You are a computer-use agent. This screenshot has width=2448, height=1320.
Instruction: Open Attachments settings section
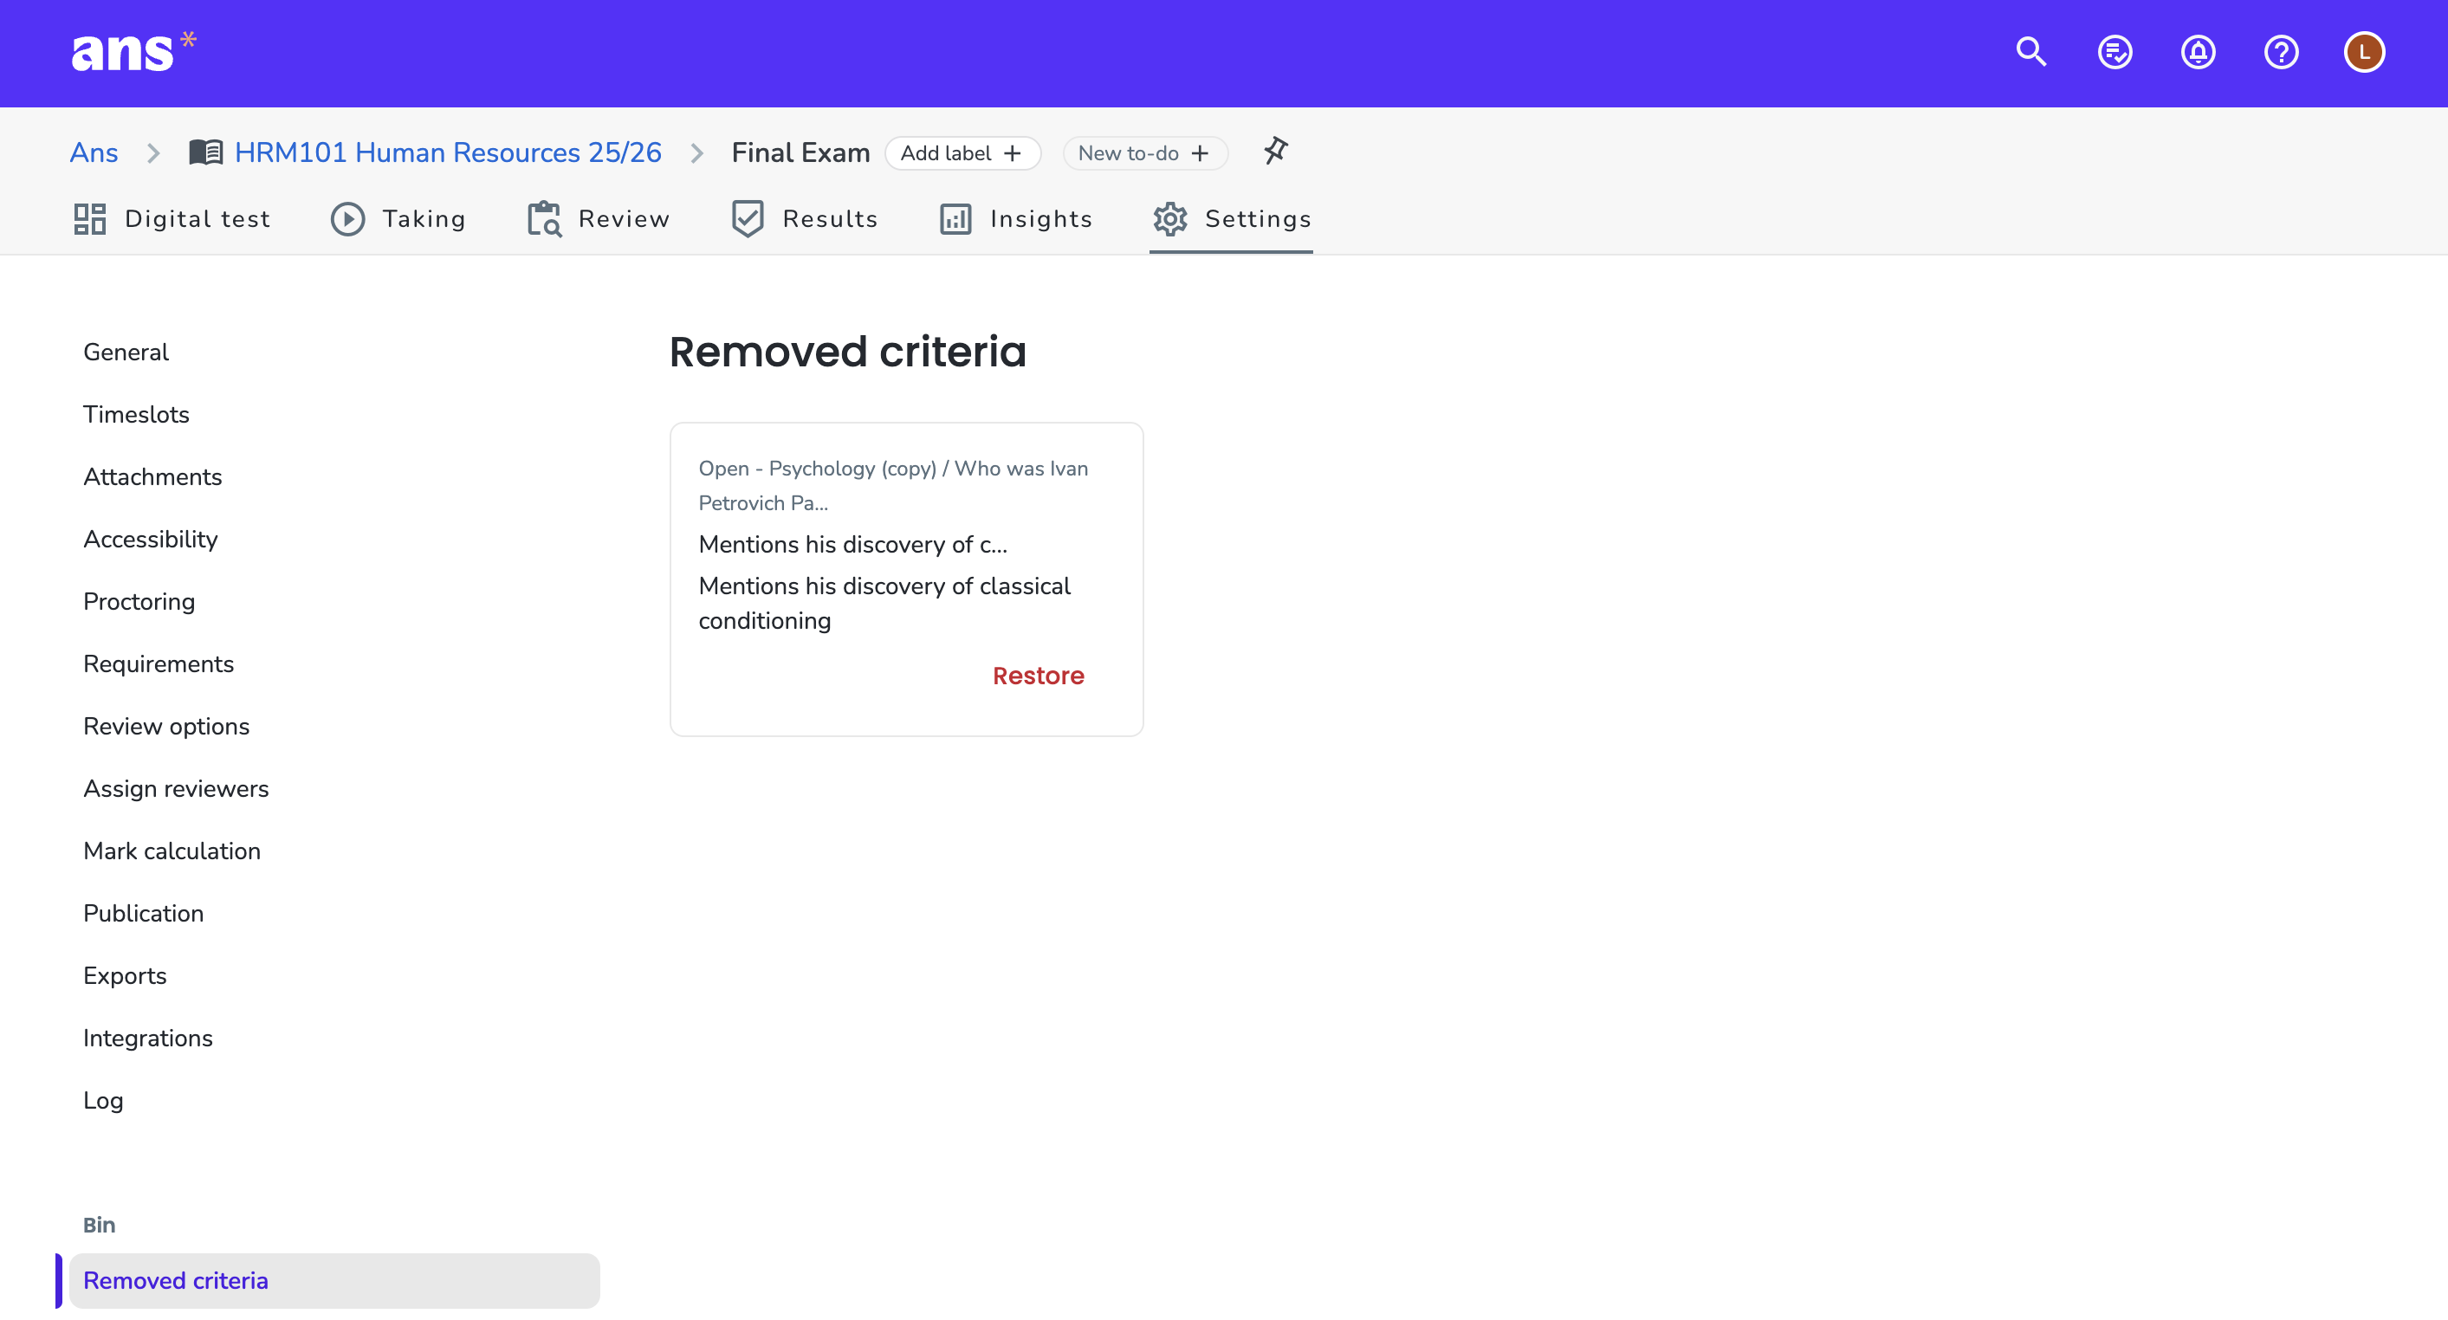click(153, 477)
